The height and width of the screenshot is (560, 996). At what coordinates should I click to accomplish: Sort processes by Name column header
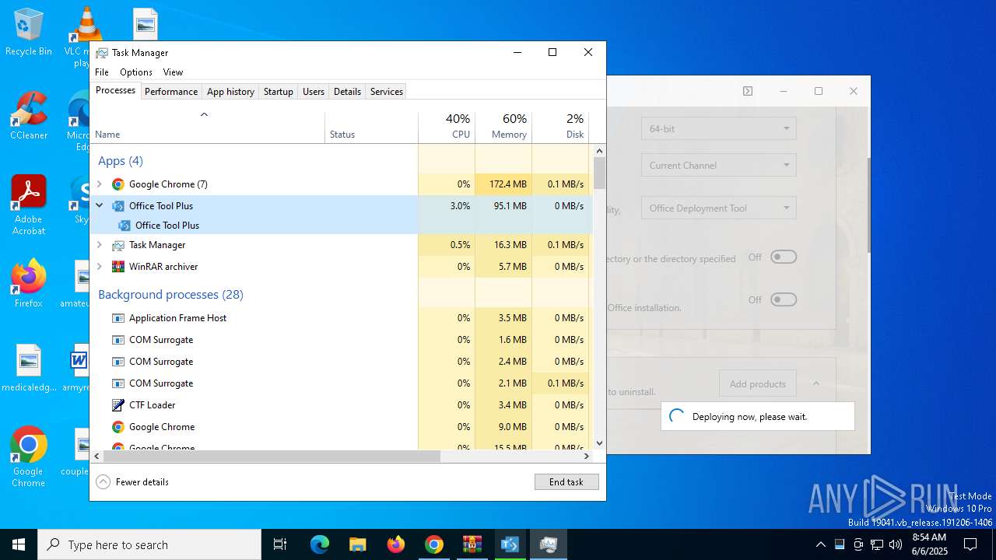tap(208, 128)
